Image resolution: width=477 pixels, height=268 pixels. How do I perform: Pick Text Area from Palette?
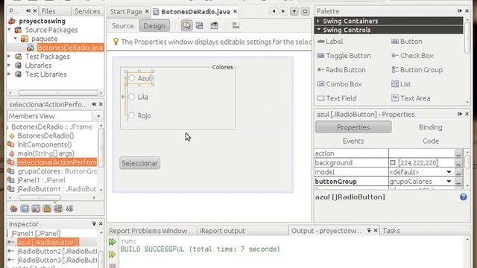(x=411, y=98)
